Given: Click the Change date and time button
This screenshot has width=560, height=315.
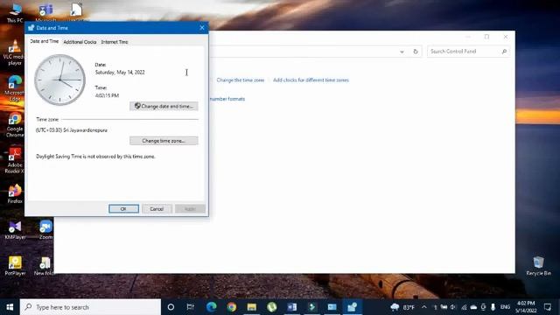Looking at the screenshot, I should tap(164, 106).
